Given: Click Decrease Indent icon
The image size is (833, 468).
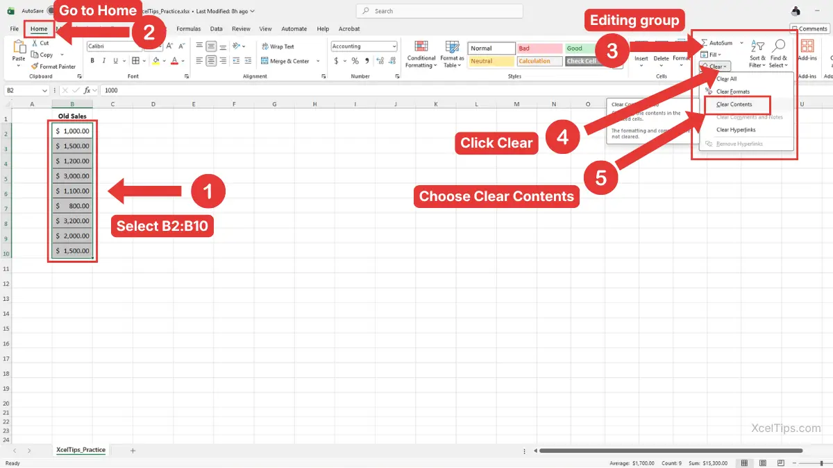Looking at the screenshot, I should [x=237, y=61].
